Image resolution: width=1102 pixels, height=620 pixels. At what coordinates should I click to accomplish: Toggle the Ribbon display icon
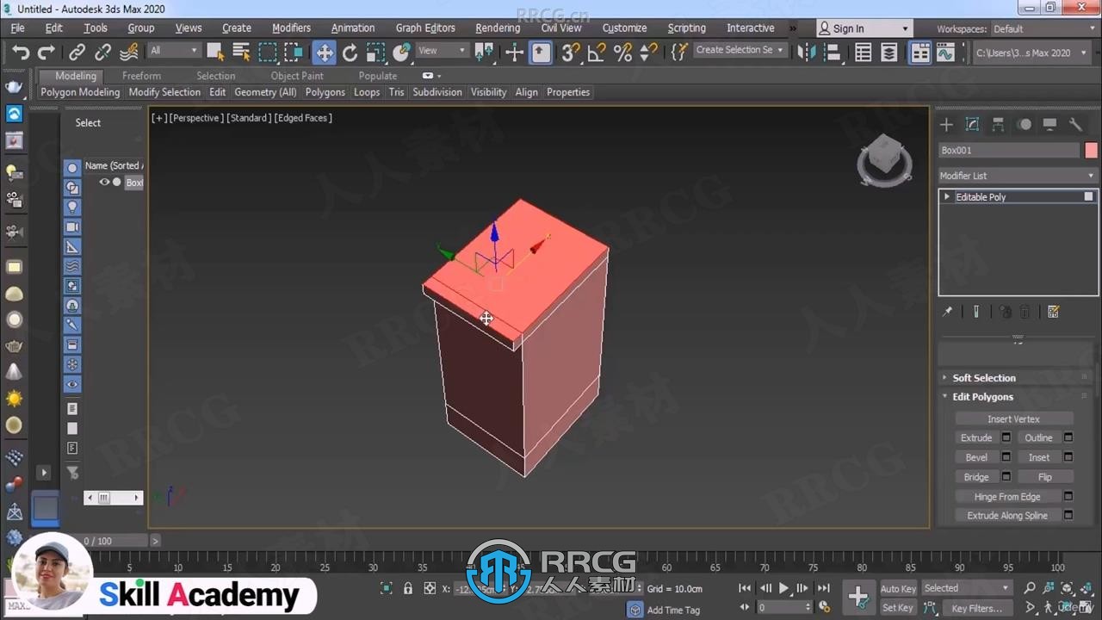(920, 53)
